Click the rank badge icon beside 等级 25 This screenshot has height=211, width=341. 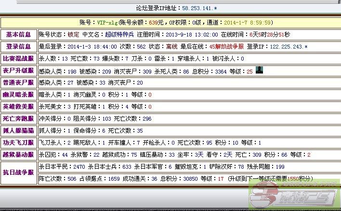point(259,71)
